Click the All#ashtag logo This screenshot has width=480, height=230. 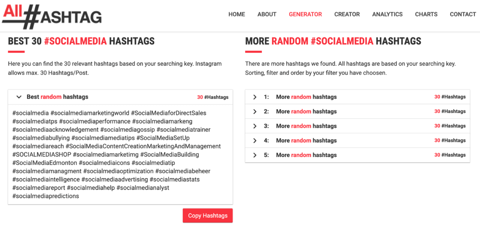(x=52, y=16)
